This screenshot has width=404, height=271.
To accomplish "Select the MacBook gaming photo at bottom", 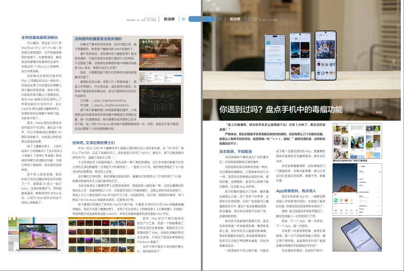I will pyautogui.click(x=36, y=235).
